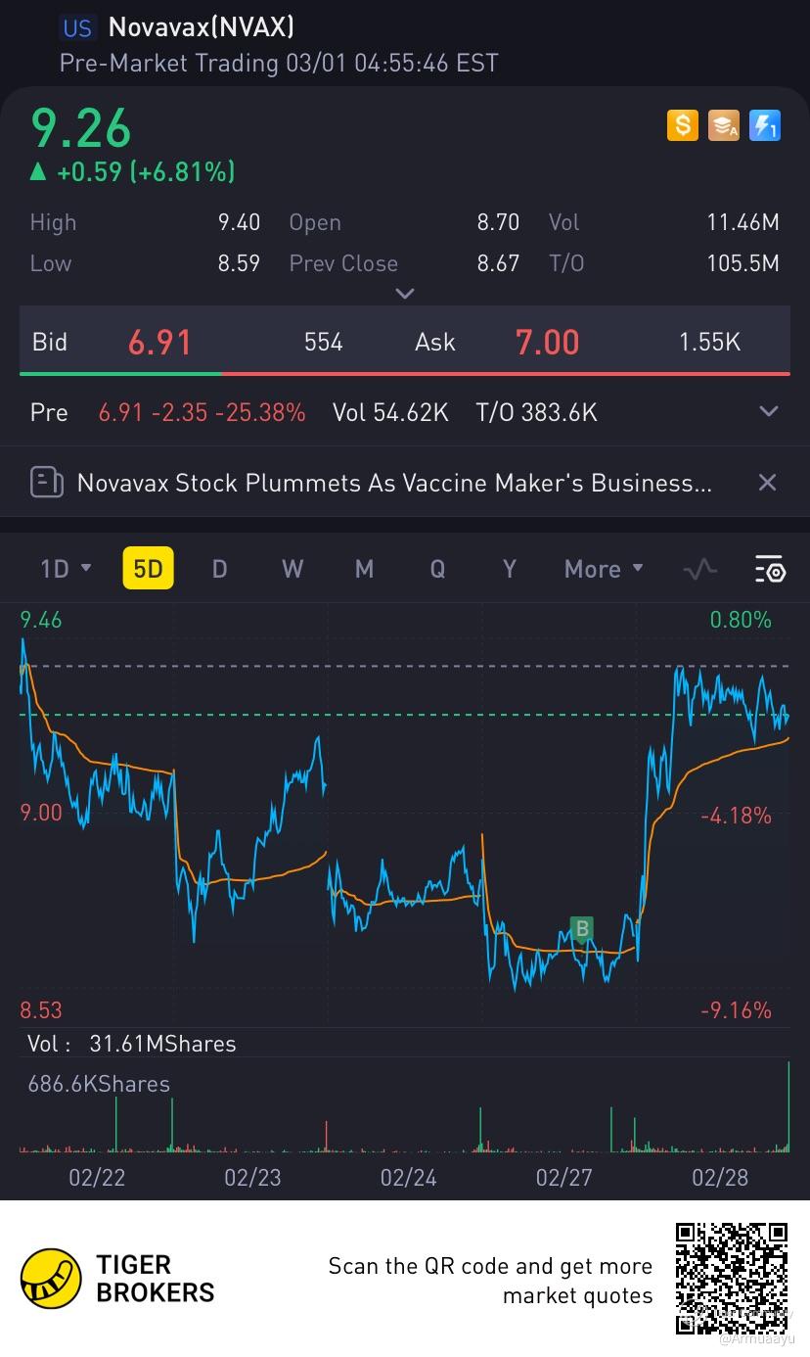This screenshot has width=810, height=1357.
Task: Tap the Novavax(NVAX) title
Action: [x=202, y=27]
